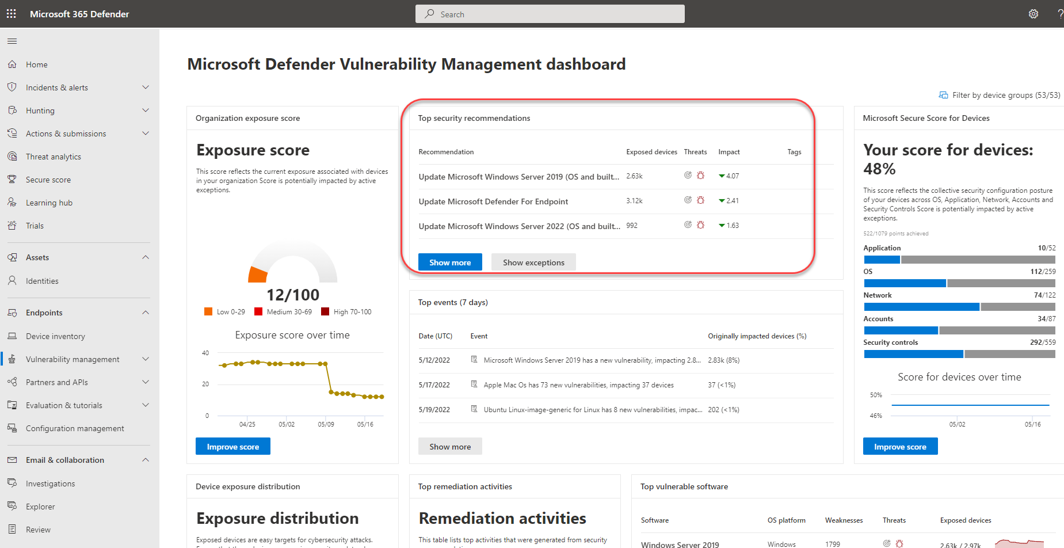Screen dimensions: 1064x548
Task: Open the app launcher waffle icon
Action: pos(12,14)
